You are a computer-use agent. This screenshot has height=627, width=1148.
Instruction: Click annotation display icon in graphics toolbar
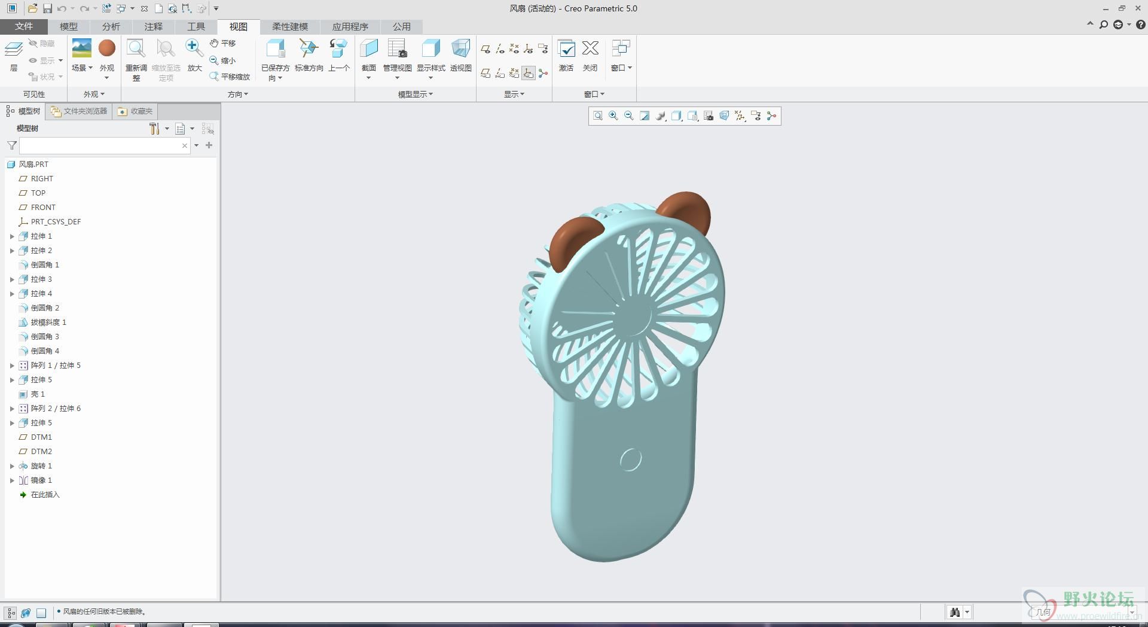(x=756, y=116)
